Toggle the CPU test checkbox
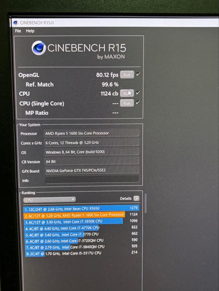Screen dimensions: 219x291 click(x=138, y=93)
